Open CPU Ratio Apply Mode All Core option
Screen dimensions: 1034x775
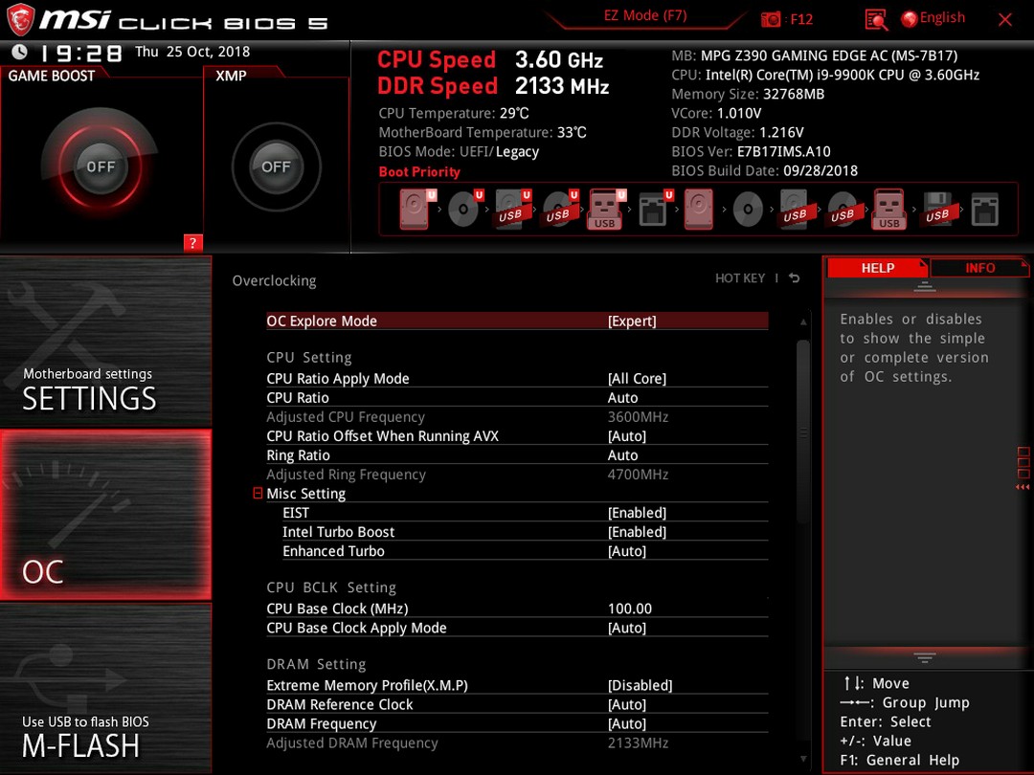coord(517,378)
